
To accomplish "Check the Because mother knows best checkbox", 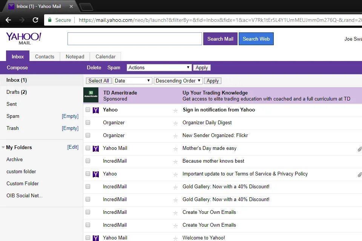I will pyautogui.click(x=88, y=161).
